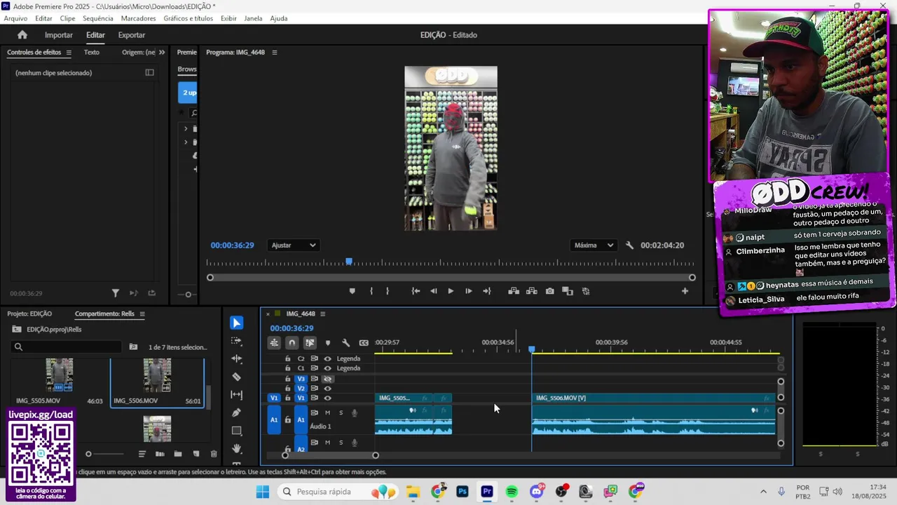Export frame with the camera icon
897x505 pixels.
550,291
